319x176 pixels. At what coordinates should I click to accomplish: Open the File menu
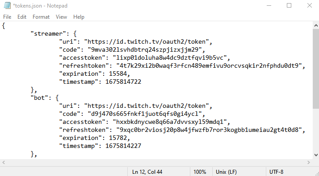7,17
